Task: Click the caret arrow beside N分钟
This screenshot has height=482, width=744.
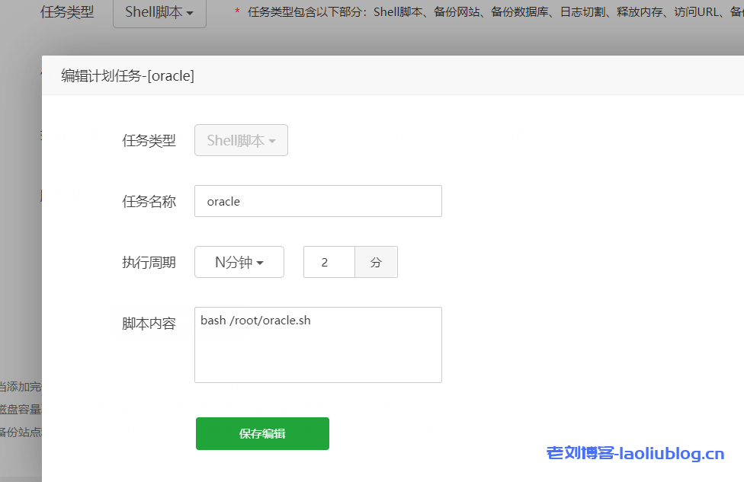Action: pos(261,263)
